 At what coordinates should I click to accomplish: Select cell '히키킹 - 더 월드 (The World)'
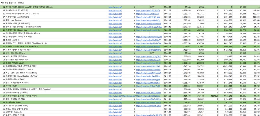coord(57,106)
